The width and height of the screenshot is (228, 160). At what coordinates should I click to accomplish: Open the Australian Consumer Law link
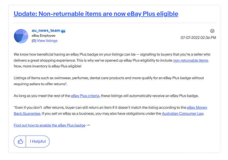(183, 113)
